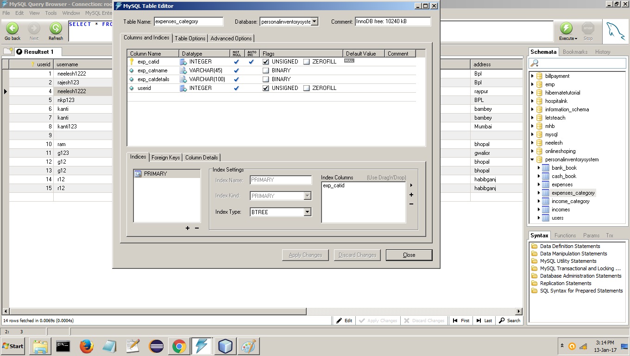Open the Execute button dropdown arrow
The height and width of the screenshot is (356, 630).
point(576,38)
